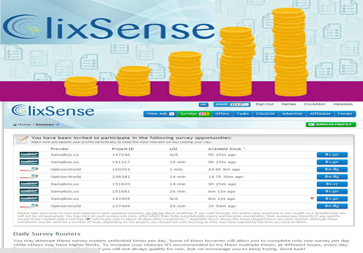Image resolution: width=363 pixels, height=253 pixels.
Task: Click the 'Project ID' column header
Action: (x=123, y=149)
